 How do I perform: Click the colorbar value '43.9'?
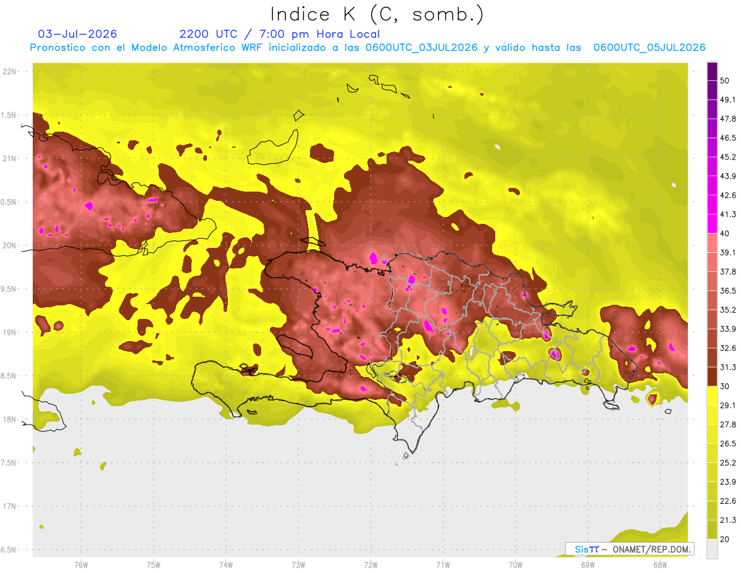pyautogui.click(x=728, y=176)
